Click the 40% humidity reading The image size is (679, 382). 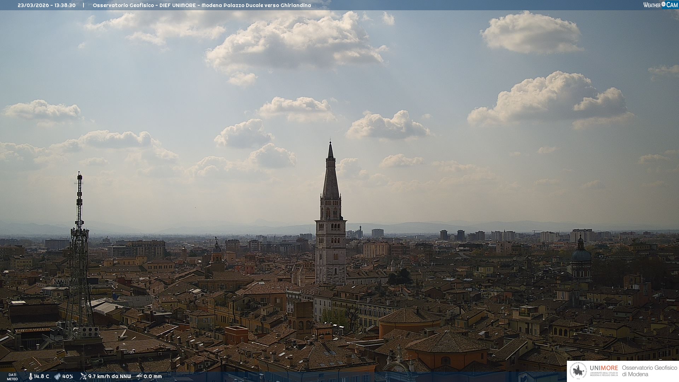click(x=68, y=377)
